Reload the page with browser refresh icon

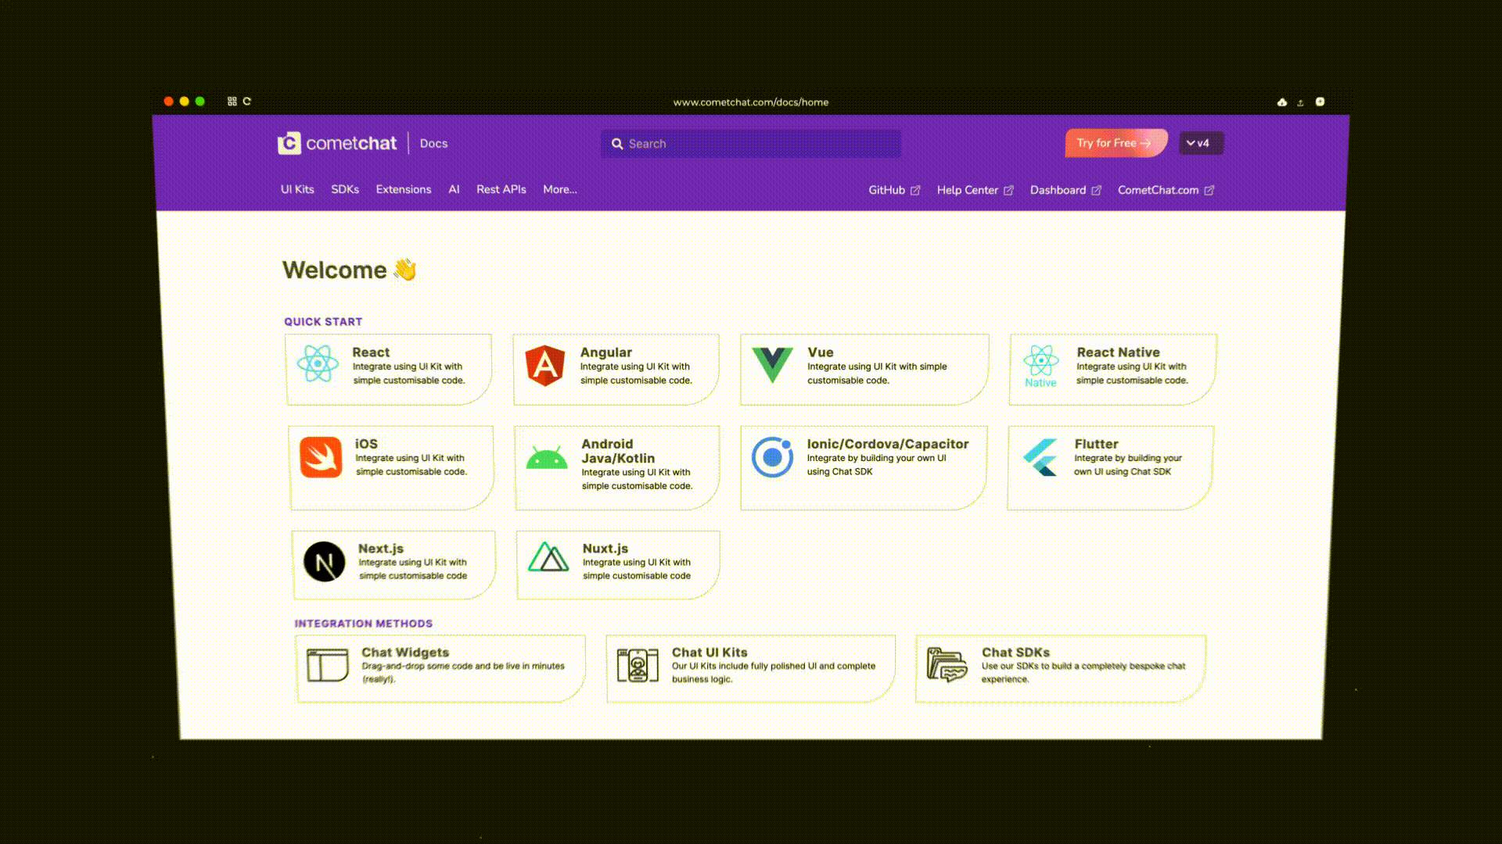[x=247, y=102]
